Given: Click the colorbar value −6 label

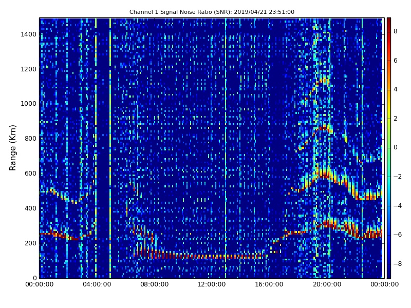Looking at the screenshot, I should pyautogui.click(x=398, y=235).
